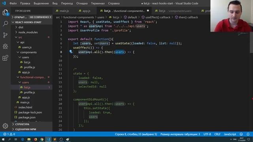Viewport: 253px width, 142px height.
Task: Switch to the app.js editor tab
Action: point(84,11)
